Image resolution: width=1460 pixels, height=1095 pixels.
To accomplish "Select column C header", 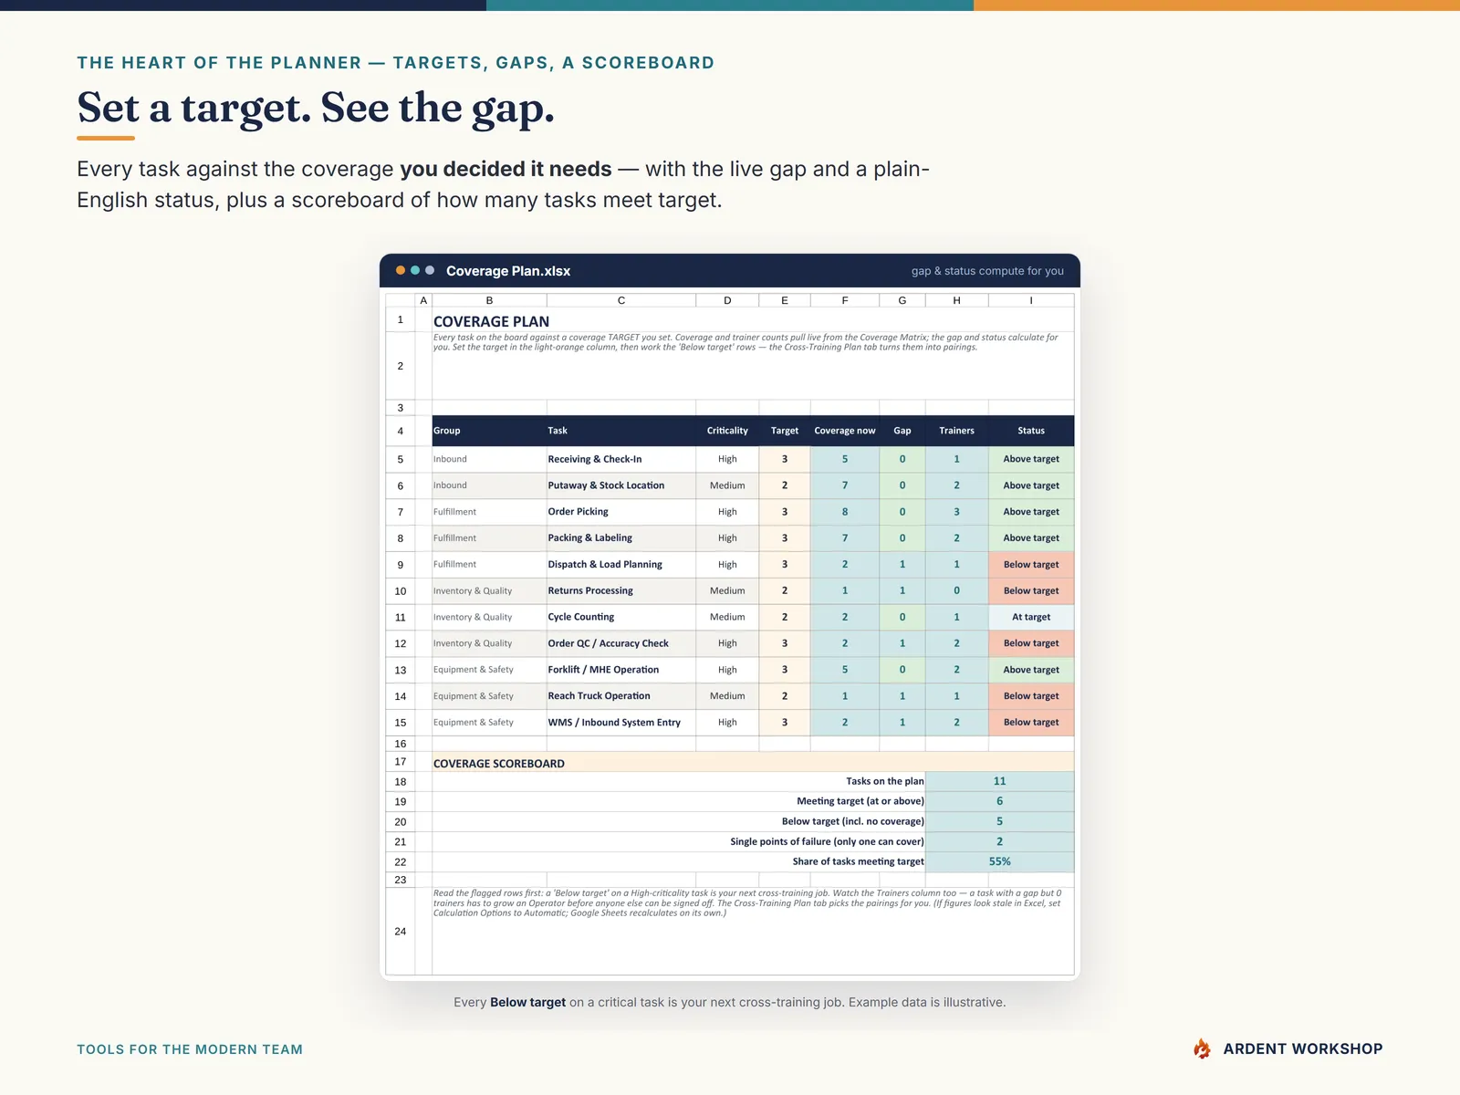I will click(621, 300).
